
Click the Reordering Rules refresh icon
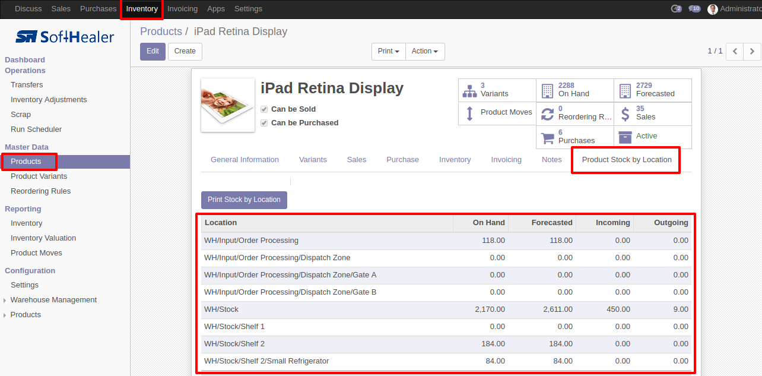coord(548,113)
